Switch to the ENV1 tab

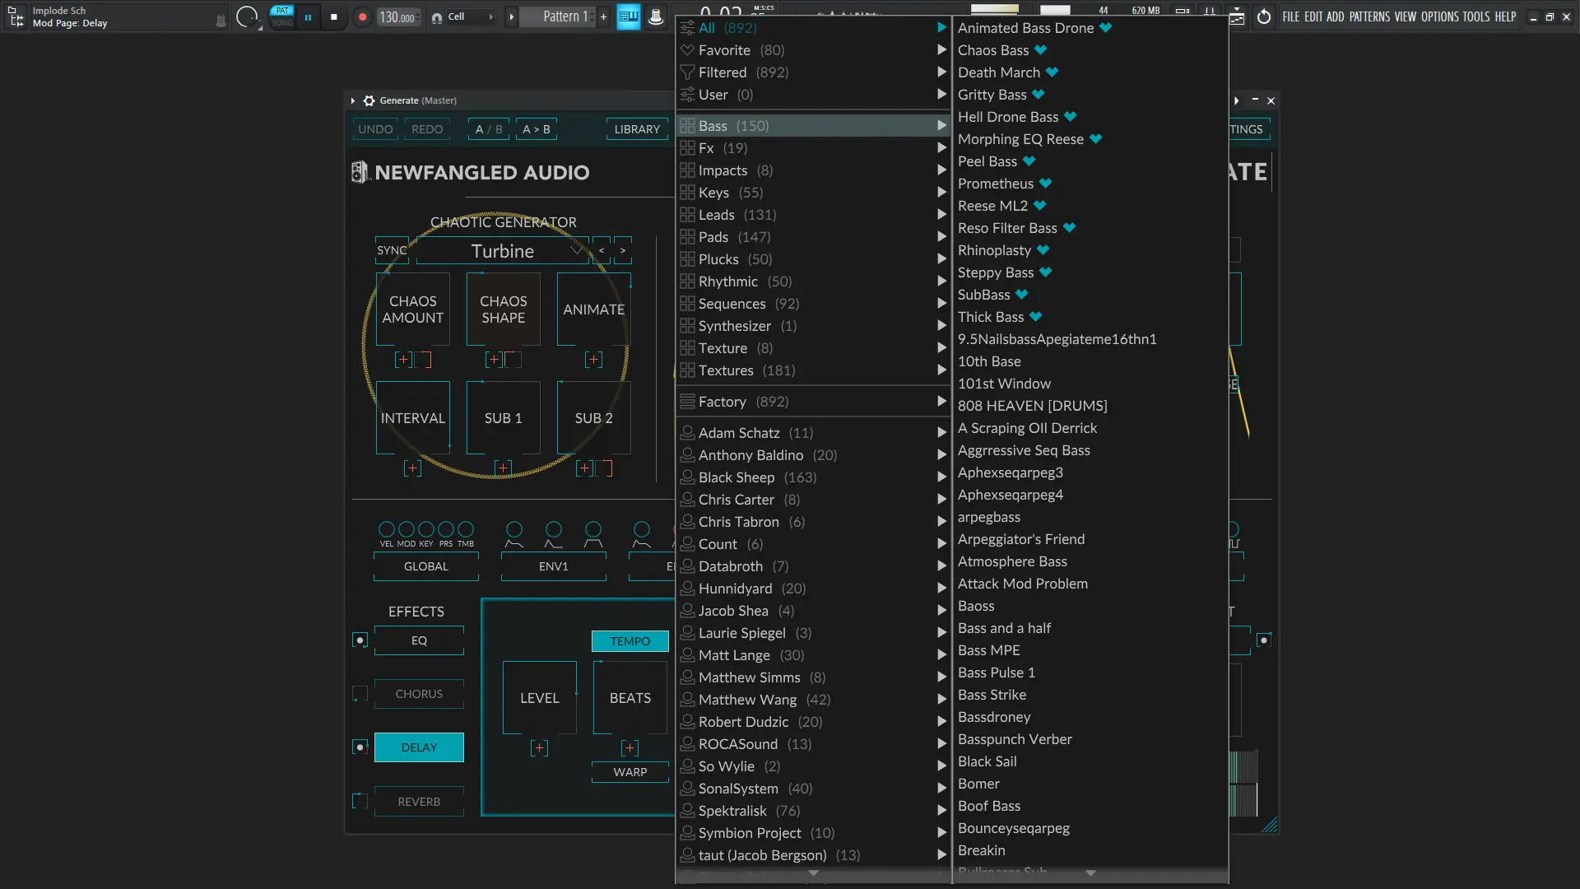tap(553, 566)
